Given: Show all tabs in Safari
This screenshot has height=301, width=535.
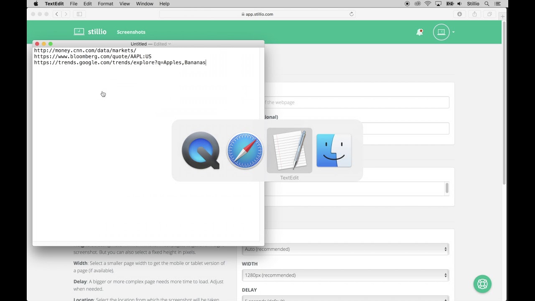Looking at the screenshot, I should coord(489,14).
